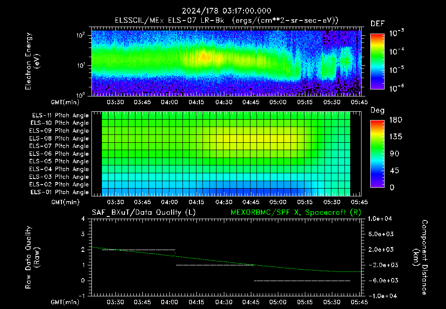Screen dimensions: 446x309
Task: Click the 04:15 time tick under the spectrogram
Action: (196, 102)
